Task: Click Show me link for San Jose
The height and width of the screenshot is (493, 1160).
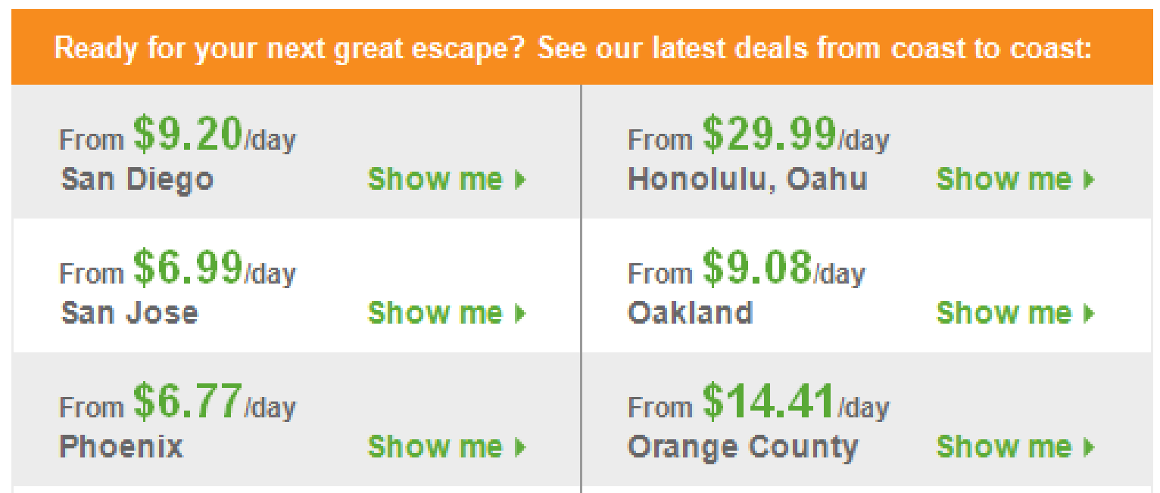Action: [435, 313]
